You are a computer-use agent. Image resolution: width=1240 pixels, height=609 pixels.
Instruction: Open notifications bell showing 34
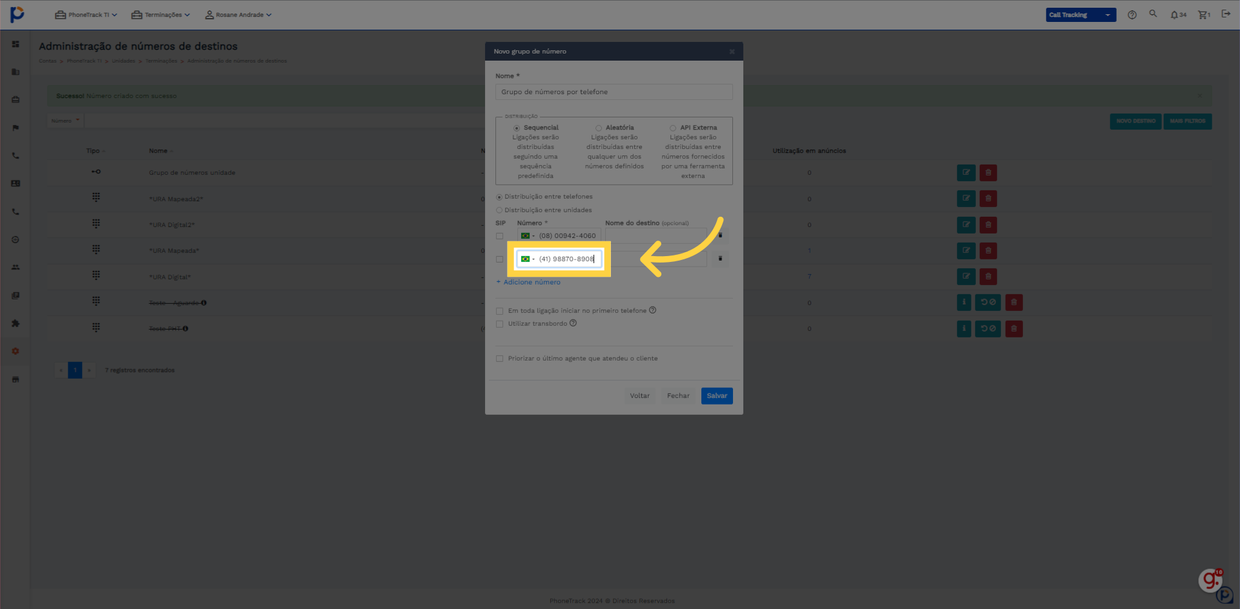pos(1178,15)
